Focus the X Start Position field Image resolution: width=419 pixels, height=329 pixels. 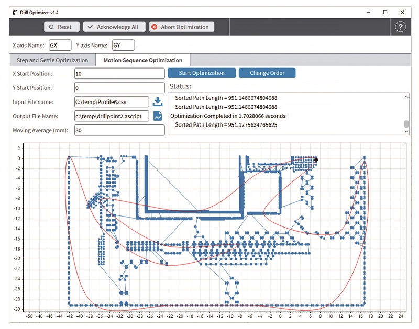coord(119,74)
